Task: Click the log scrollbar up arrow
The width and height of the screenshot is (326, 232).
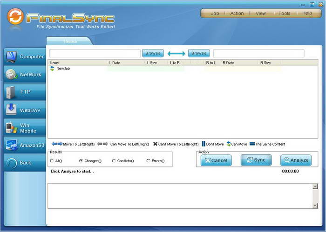Action: tap(315, 186)
